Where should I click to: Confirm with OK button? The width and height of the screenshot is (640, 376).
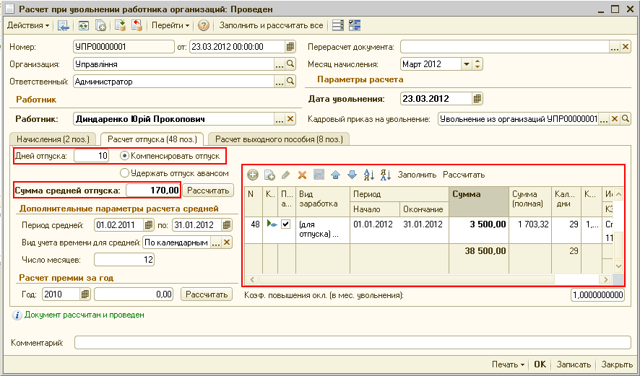[x=540, y=364]
